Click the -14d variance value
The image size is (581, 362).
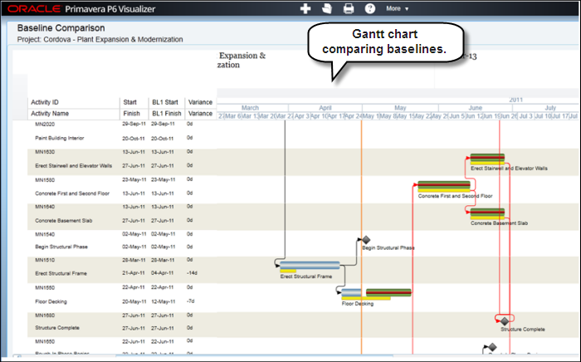click(x=192, y=273)
